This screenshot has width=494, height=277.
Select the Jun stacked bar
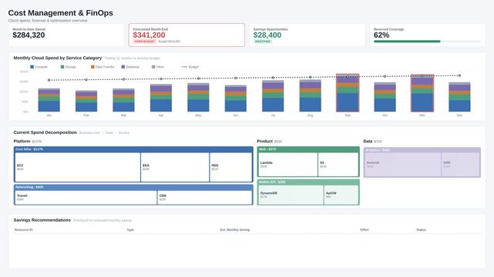tap(236, 98)
